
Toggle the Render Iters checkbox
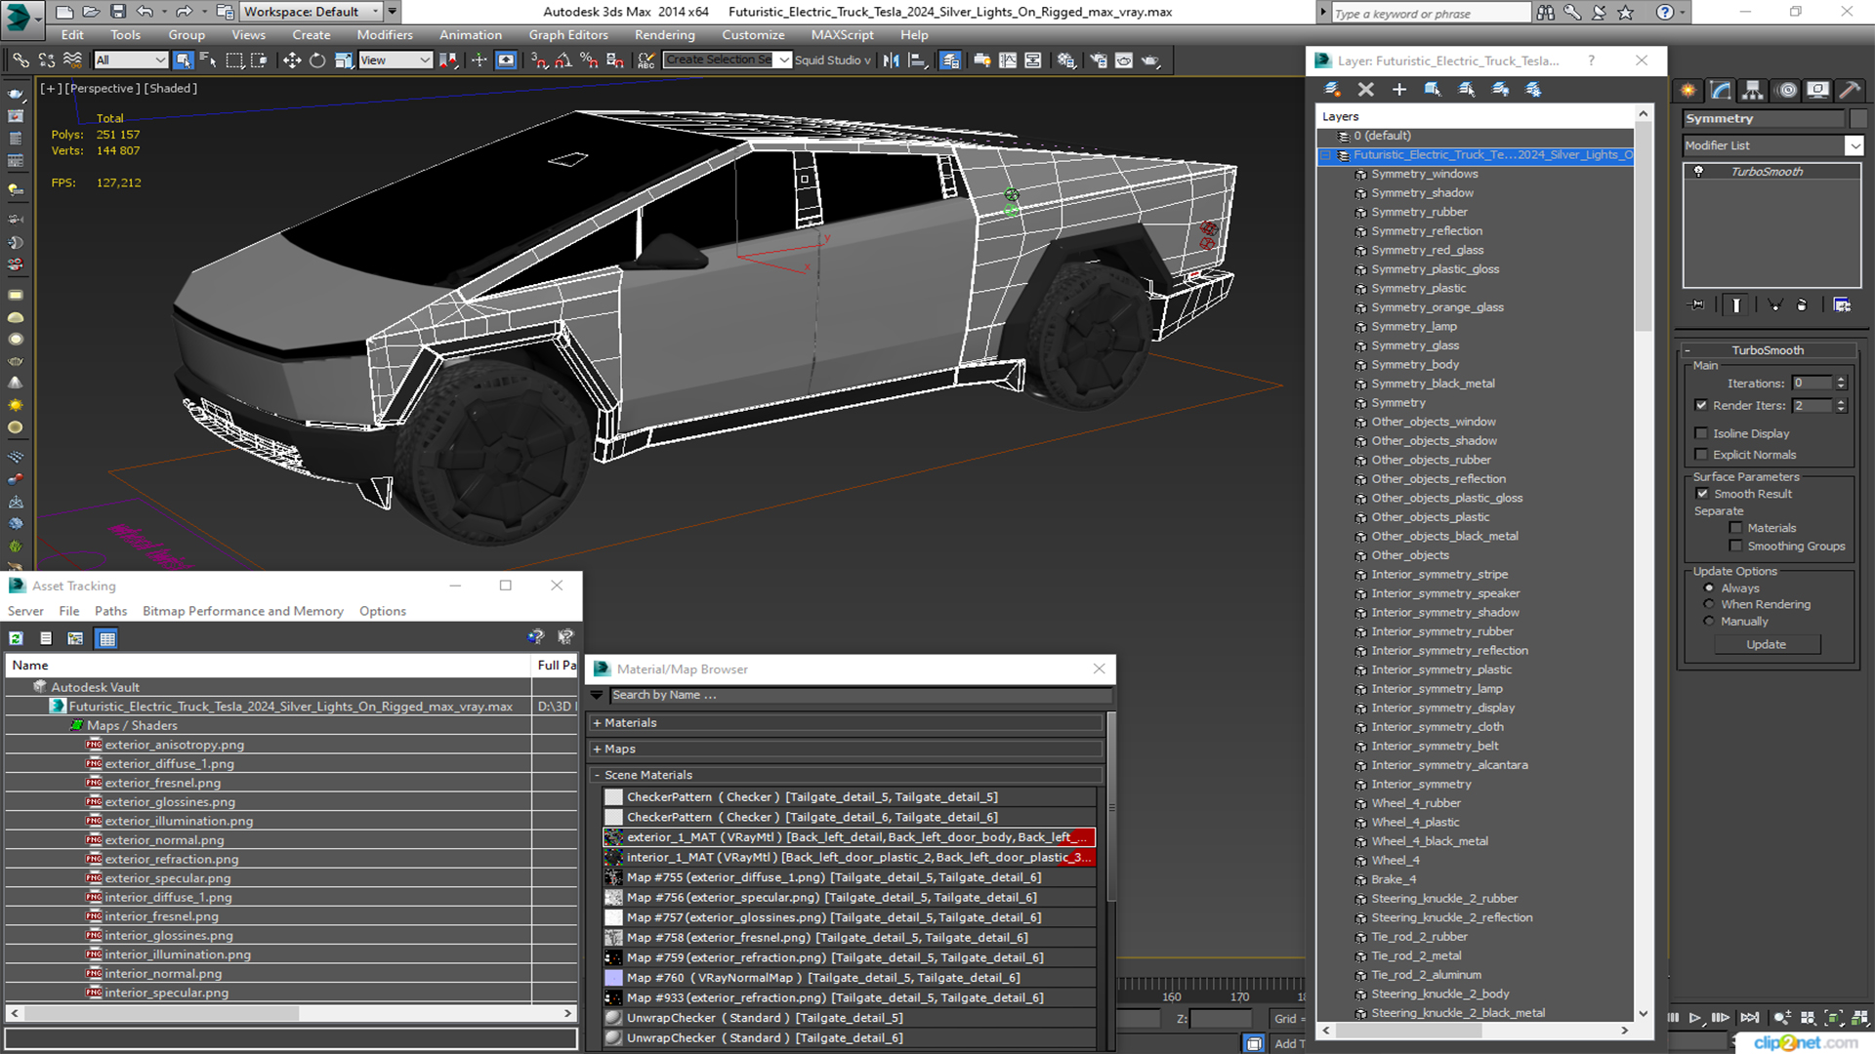[1701, 405]
